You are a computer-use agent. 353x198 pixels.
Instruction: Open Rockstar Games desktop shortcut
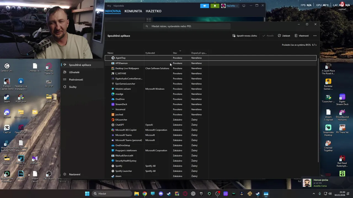328,84
